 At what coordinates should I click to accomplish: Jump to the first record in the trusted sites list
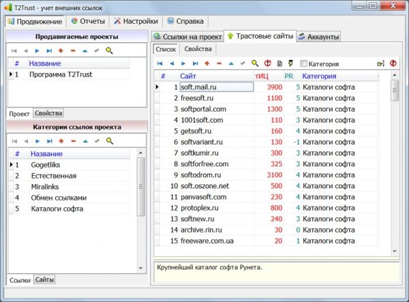click(160, 63)
